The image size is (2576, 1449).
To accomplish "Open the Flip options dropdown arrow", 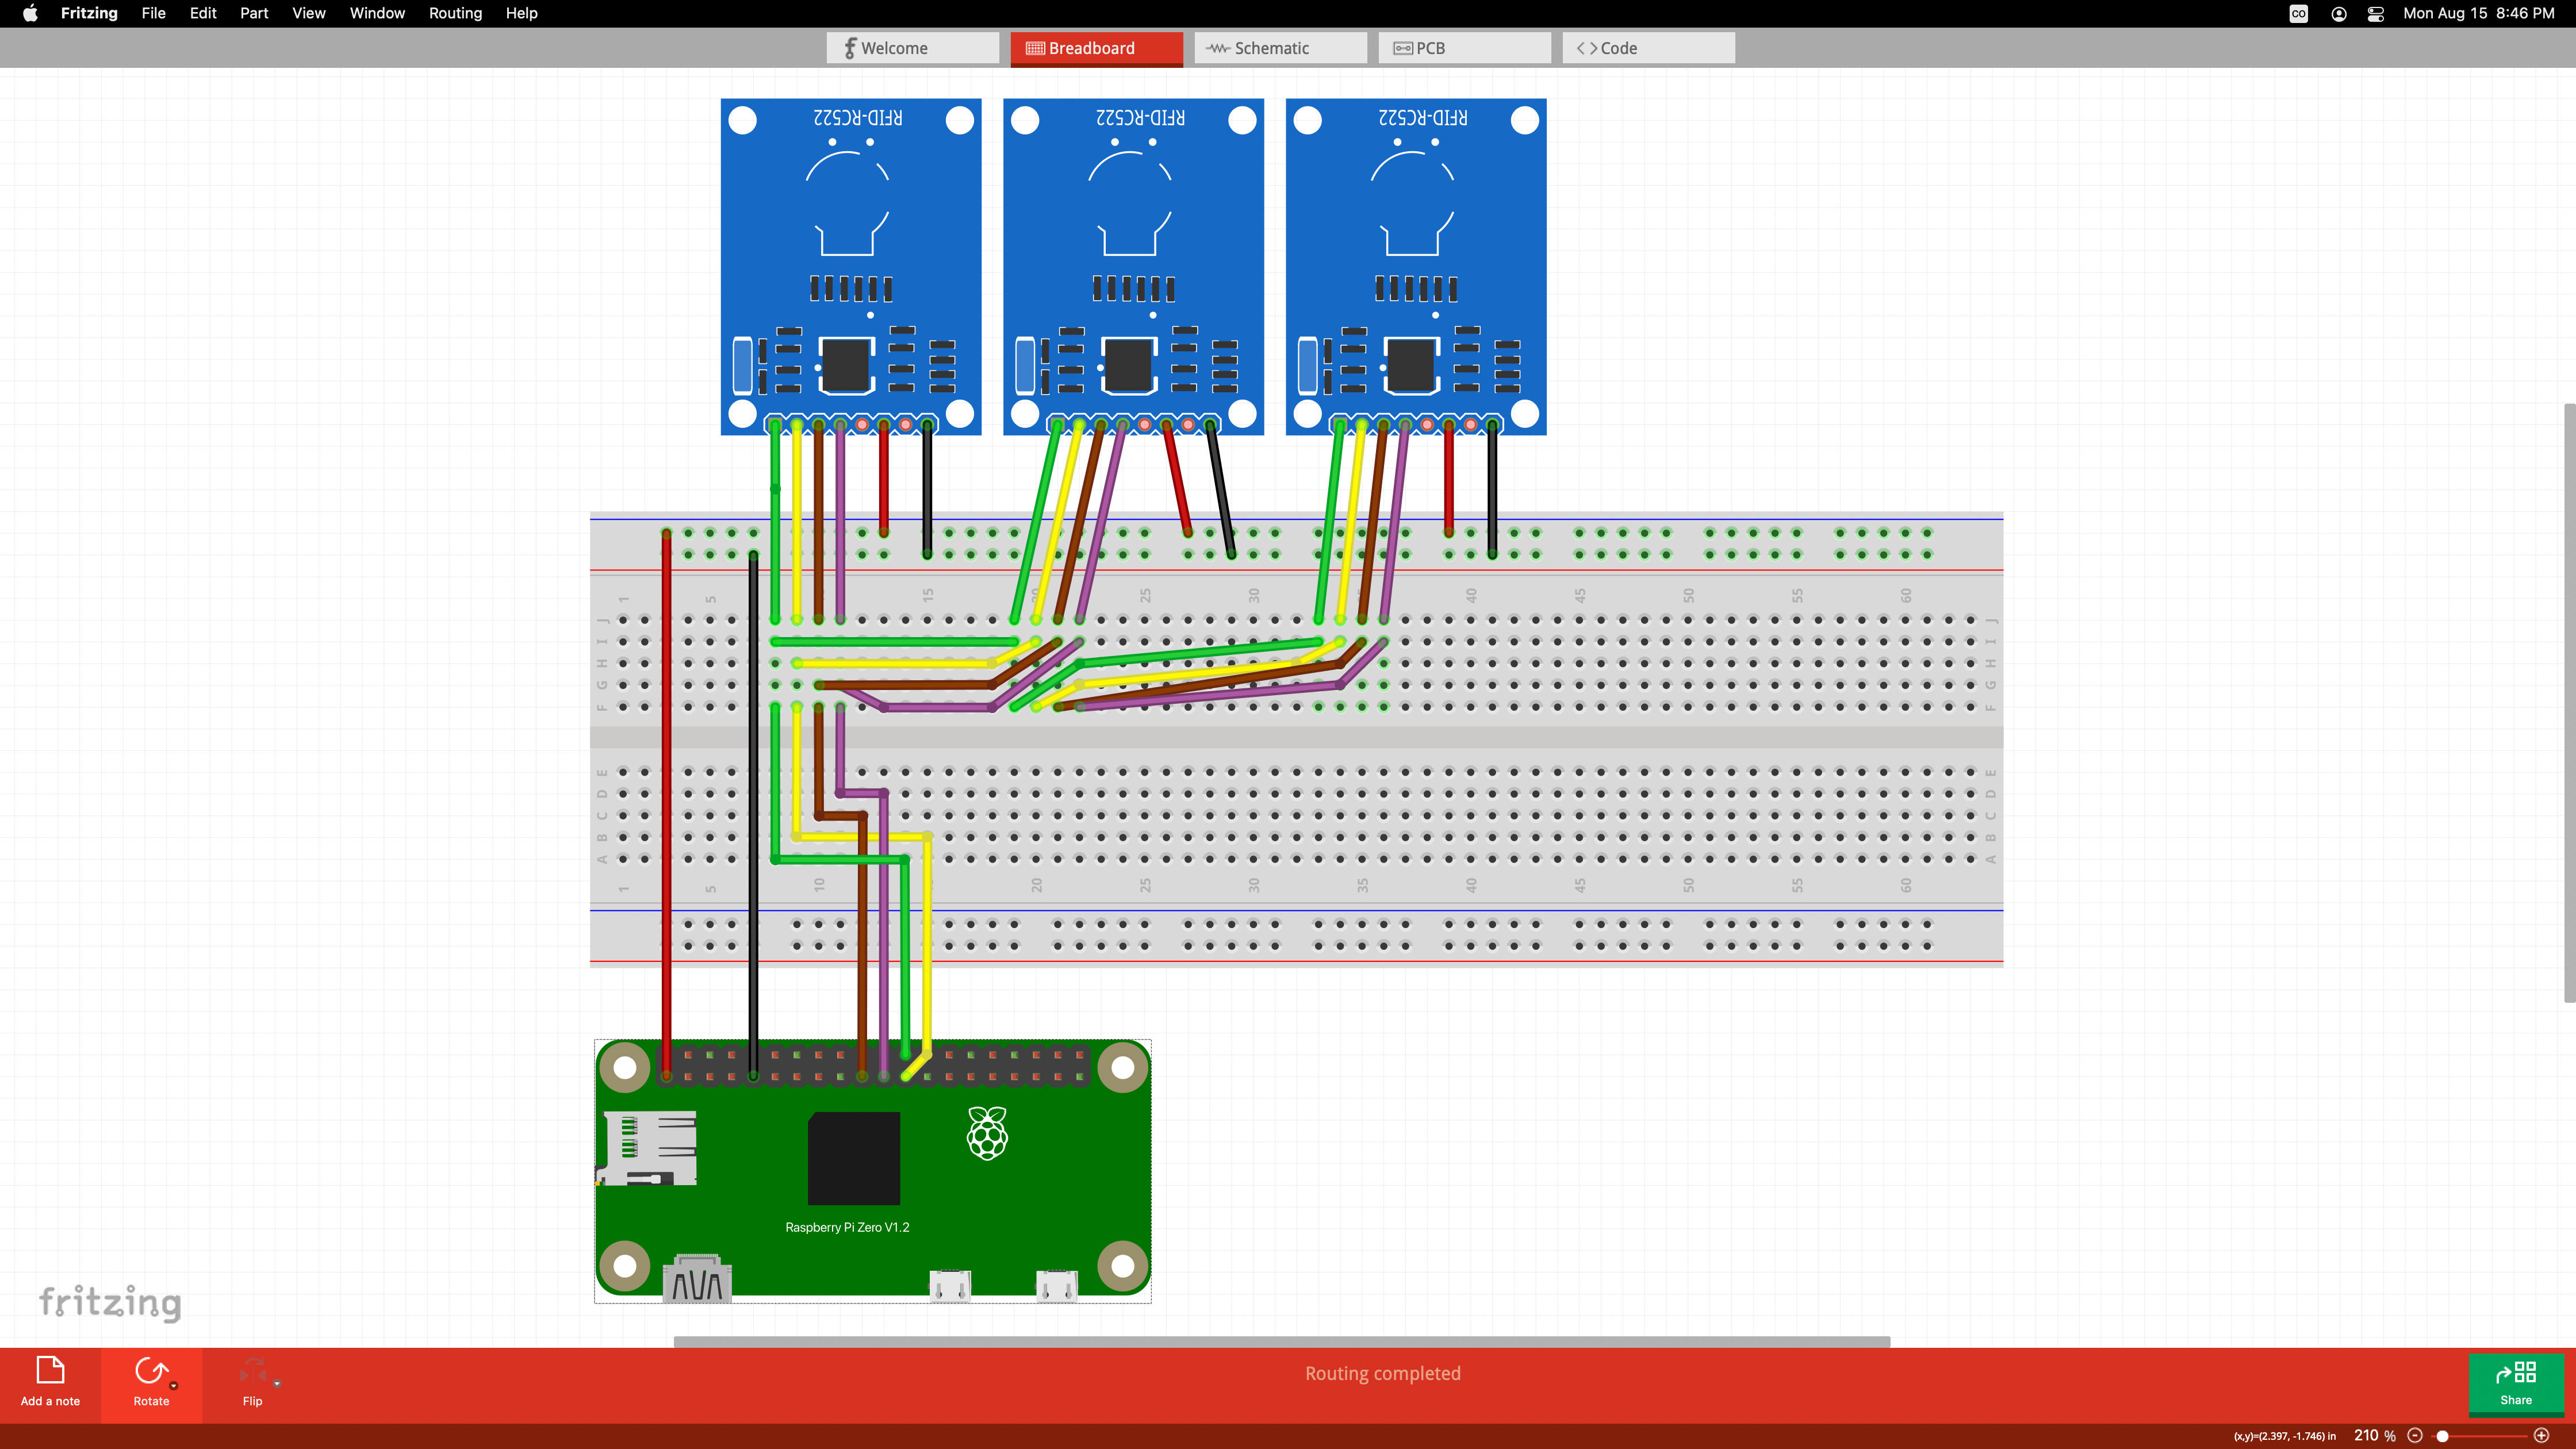I will point(277,1384).
